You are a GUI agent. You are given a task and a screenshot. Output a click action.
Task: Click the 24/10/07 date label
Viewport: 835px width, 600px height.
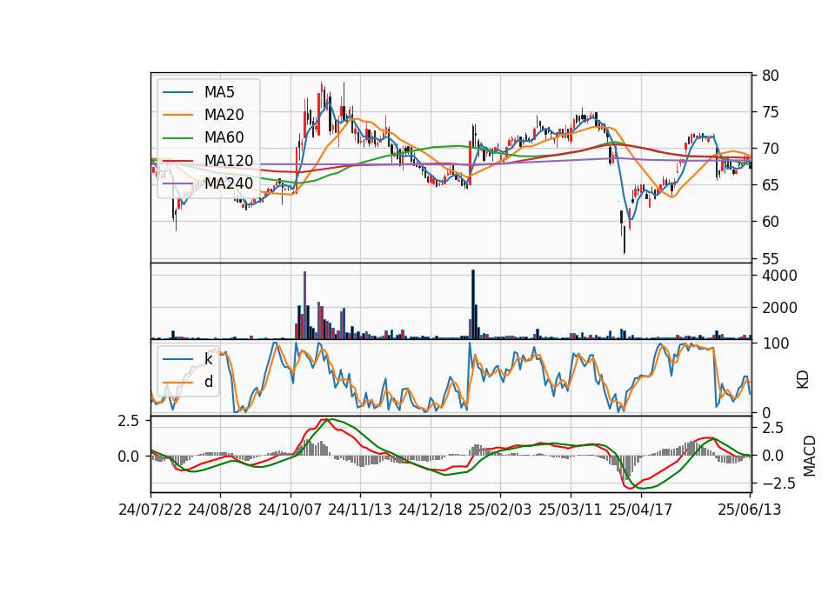point(291,510)
